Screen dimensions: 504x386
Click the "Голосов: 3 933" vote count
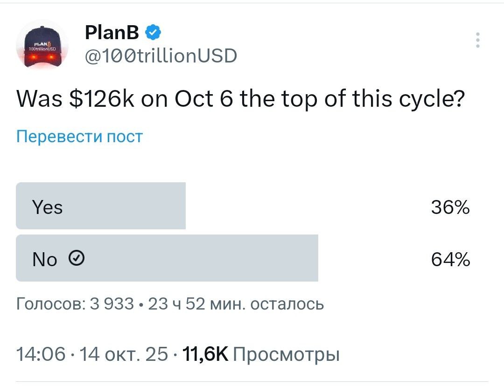click(75, 304)
